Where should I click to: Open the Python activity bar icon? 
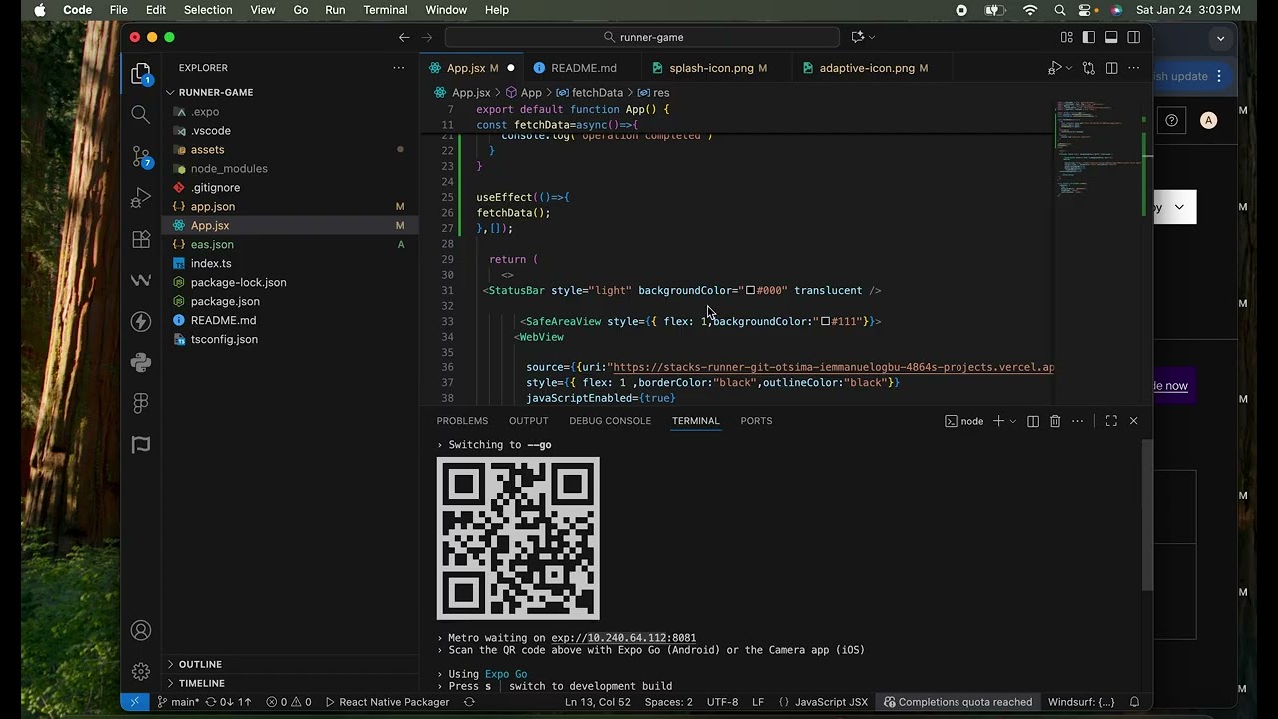(141, 361)
